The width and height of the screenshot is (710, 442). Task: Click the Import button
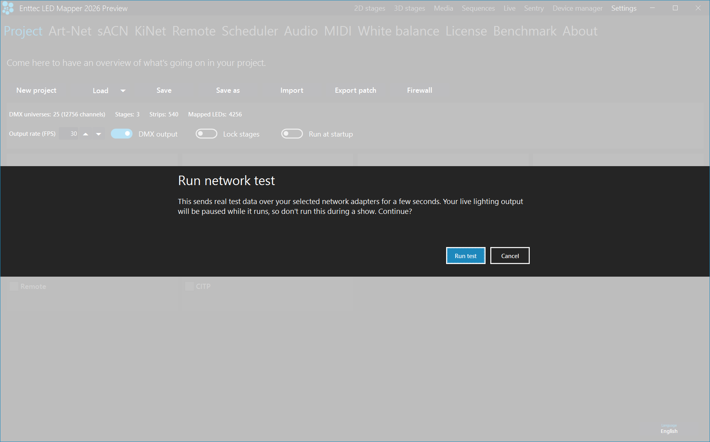(x=292, y=90)
